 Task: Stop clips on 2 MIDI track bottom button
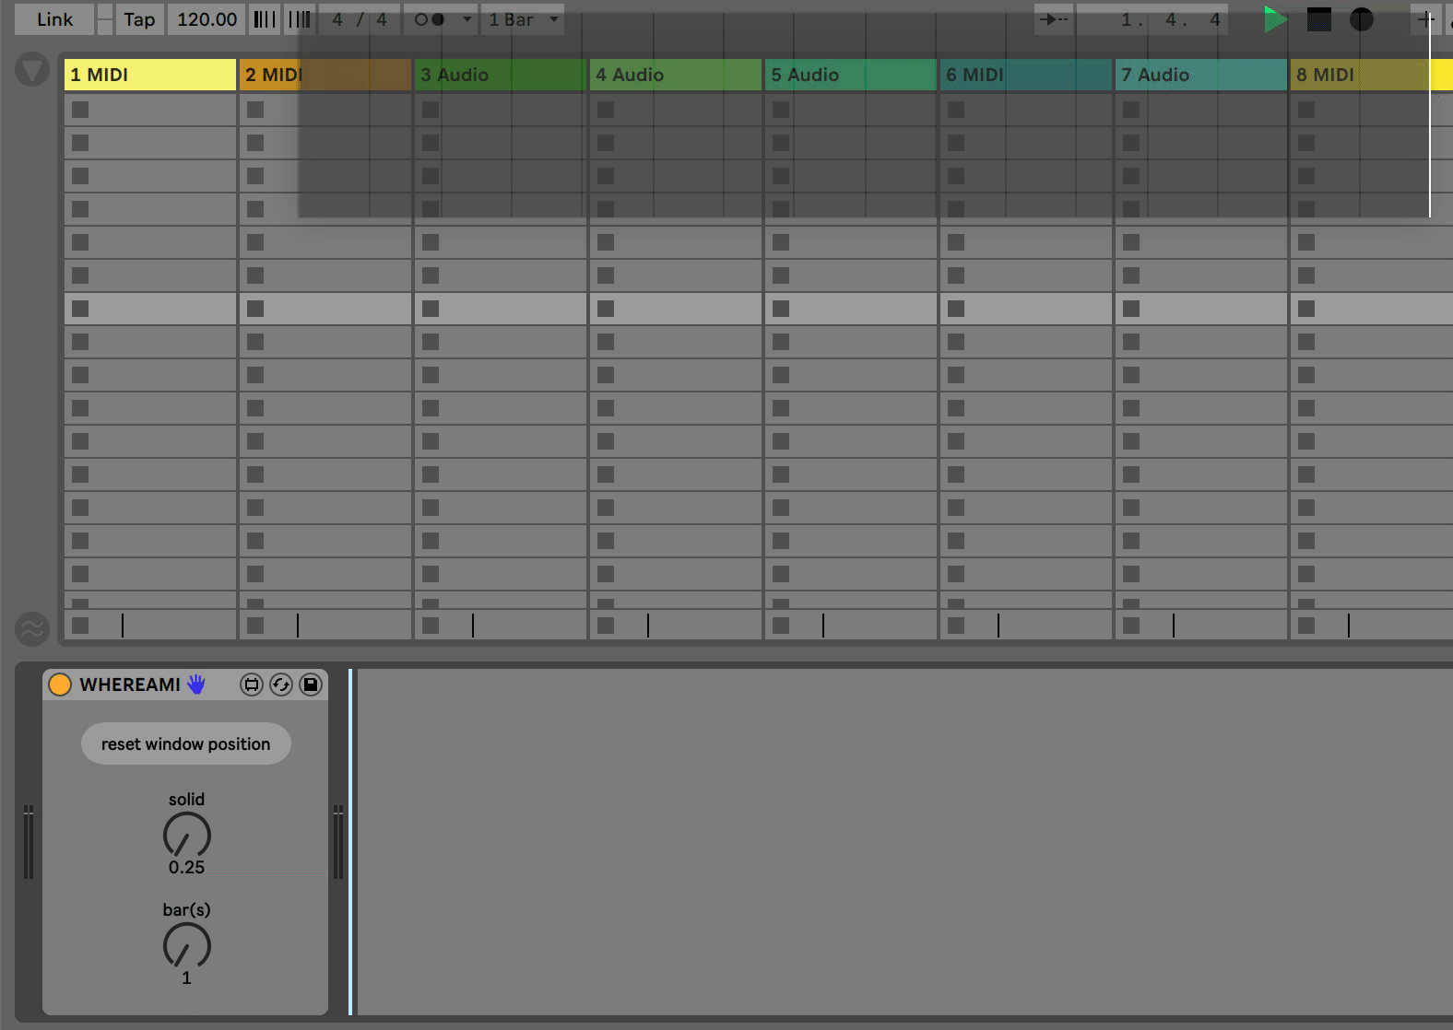point(255,626)
